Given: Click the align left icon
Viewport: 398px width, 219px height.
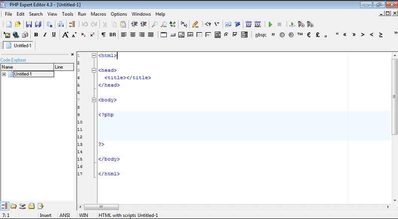Looking at the screenshot, I should pyautogui.click(x=124, y=35).
